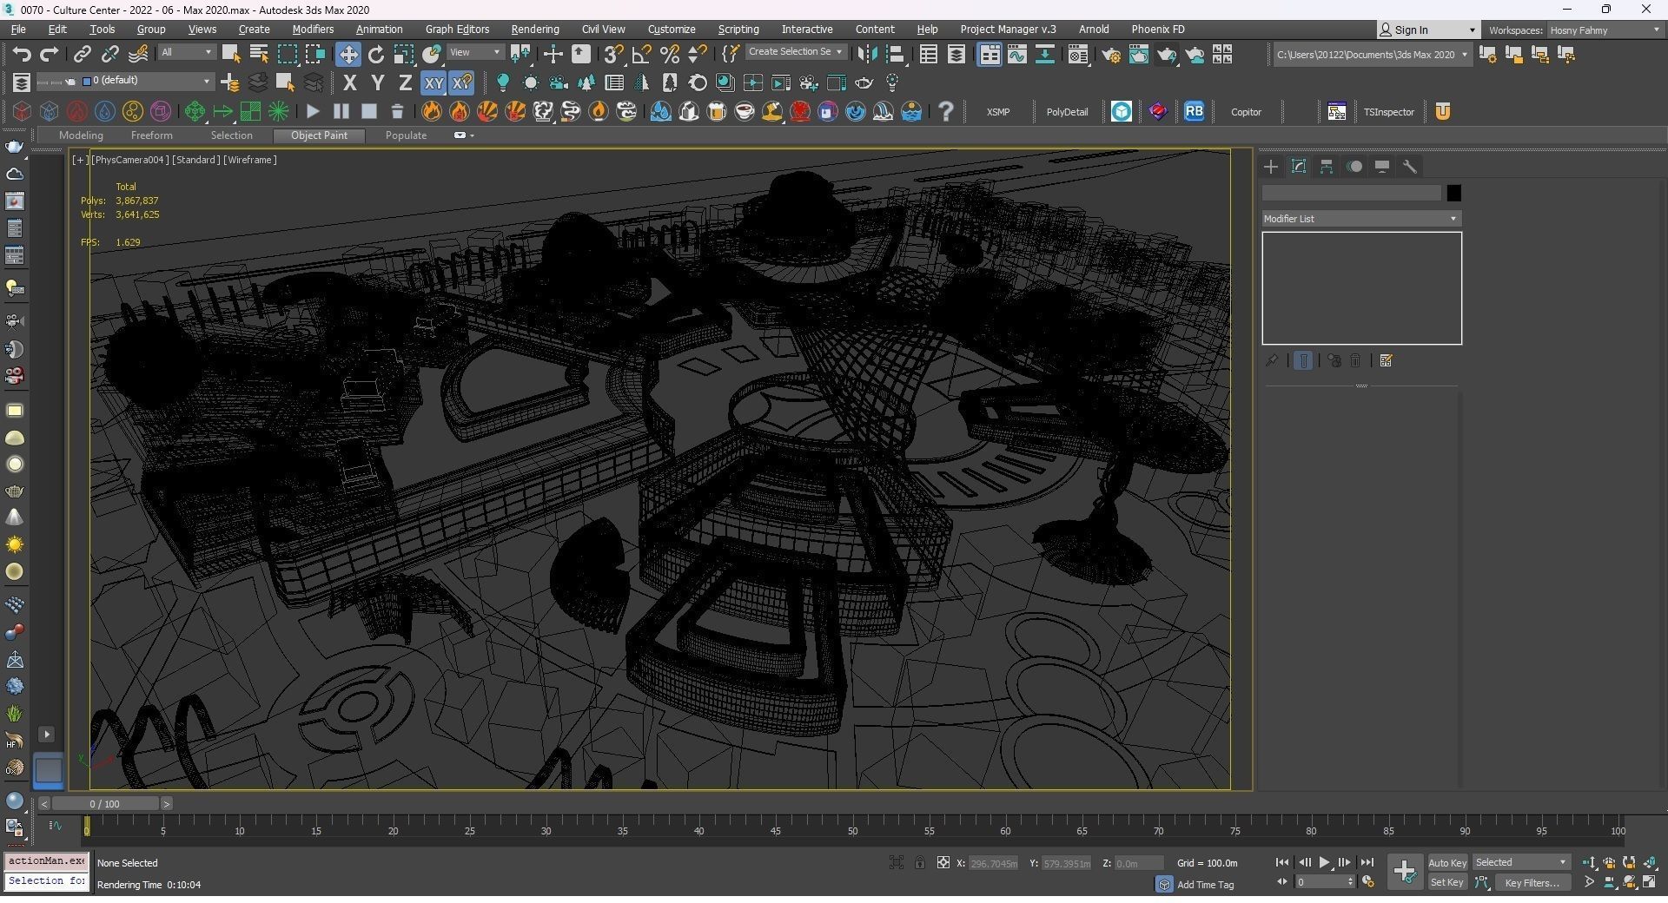Open the Sign In dropdown
The width and height of the screenshot is (1668, 903).
pyautogui.click(x=1428, y=30)
